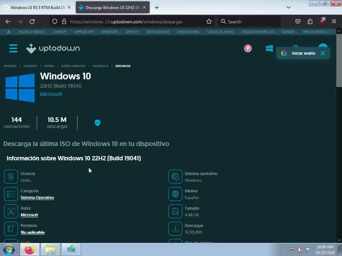The image size is (342, 256).
Task: Click the Sistema operativo icon
Action: click(x=175, y=177)
